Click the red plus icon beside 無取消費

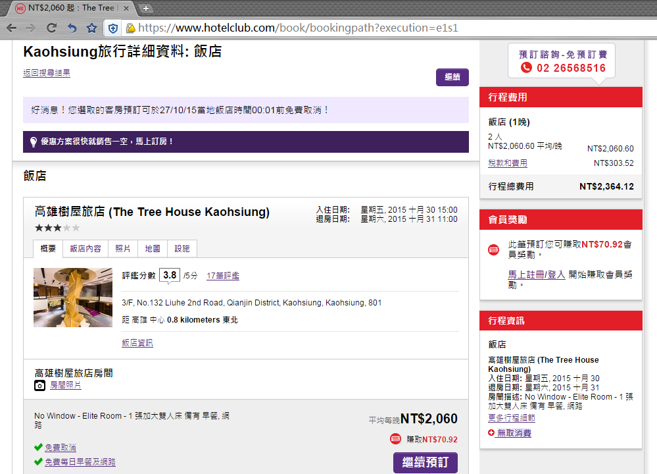point(491,433)
